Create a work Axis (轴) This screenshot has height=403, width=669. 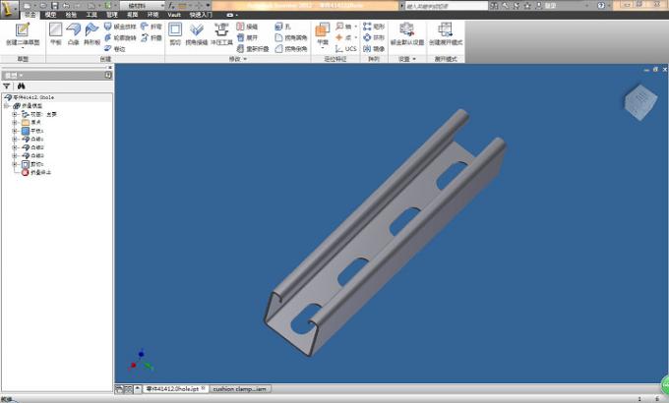pos(345,27)
